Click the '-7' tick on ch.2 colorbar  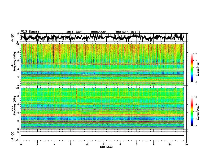pyautogui.click(x=196, y=126)
